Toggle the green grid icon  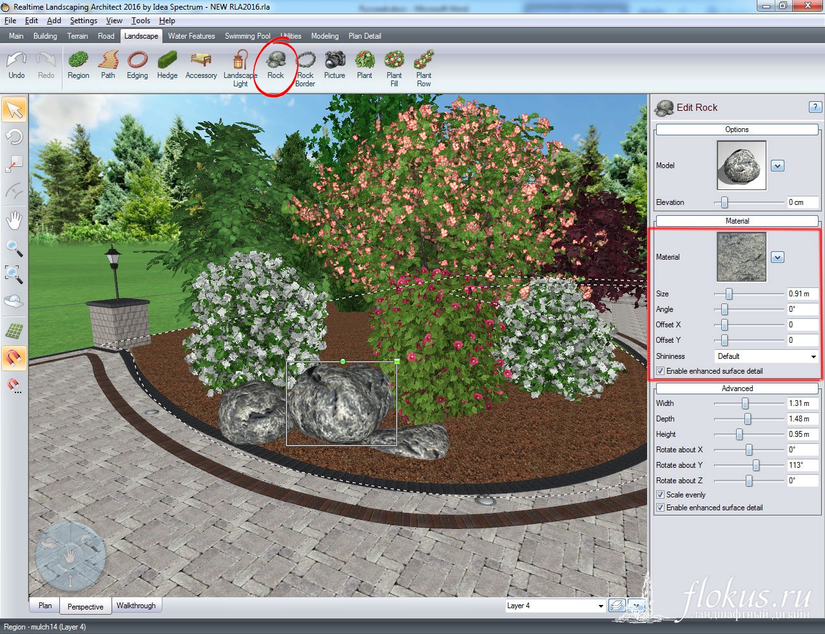14,331
